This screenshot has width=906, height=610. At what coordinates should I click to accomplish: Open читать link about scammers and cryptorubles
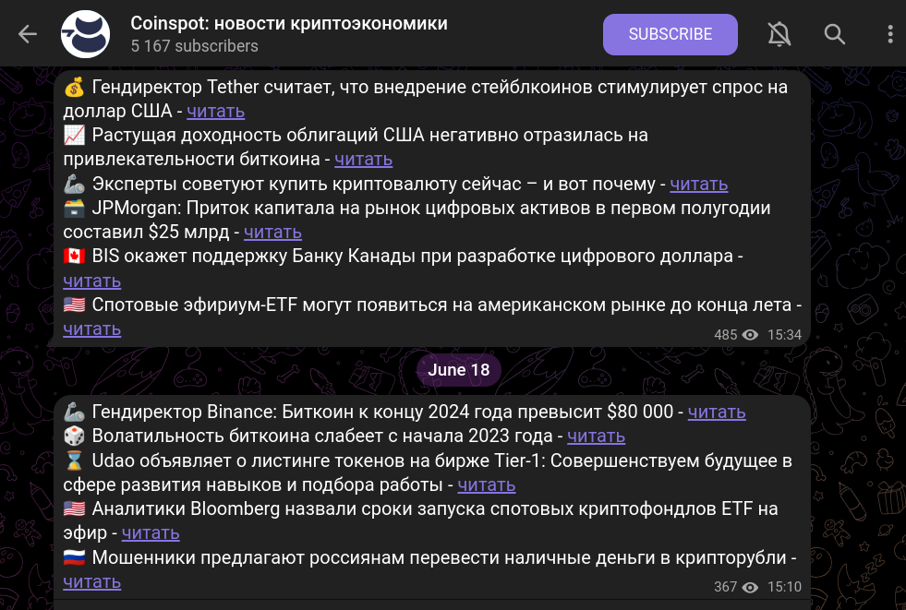pyautogui.click(x=91, y=582)
